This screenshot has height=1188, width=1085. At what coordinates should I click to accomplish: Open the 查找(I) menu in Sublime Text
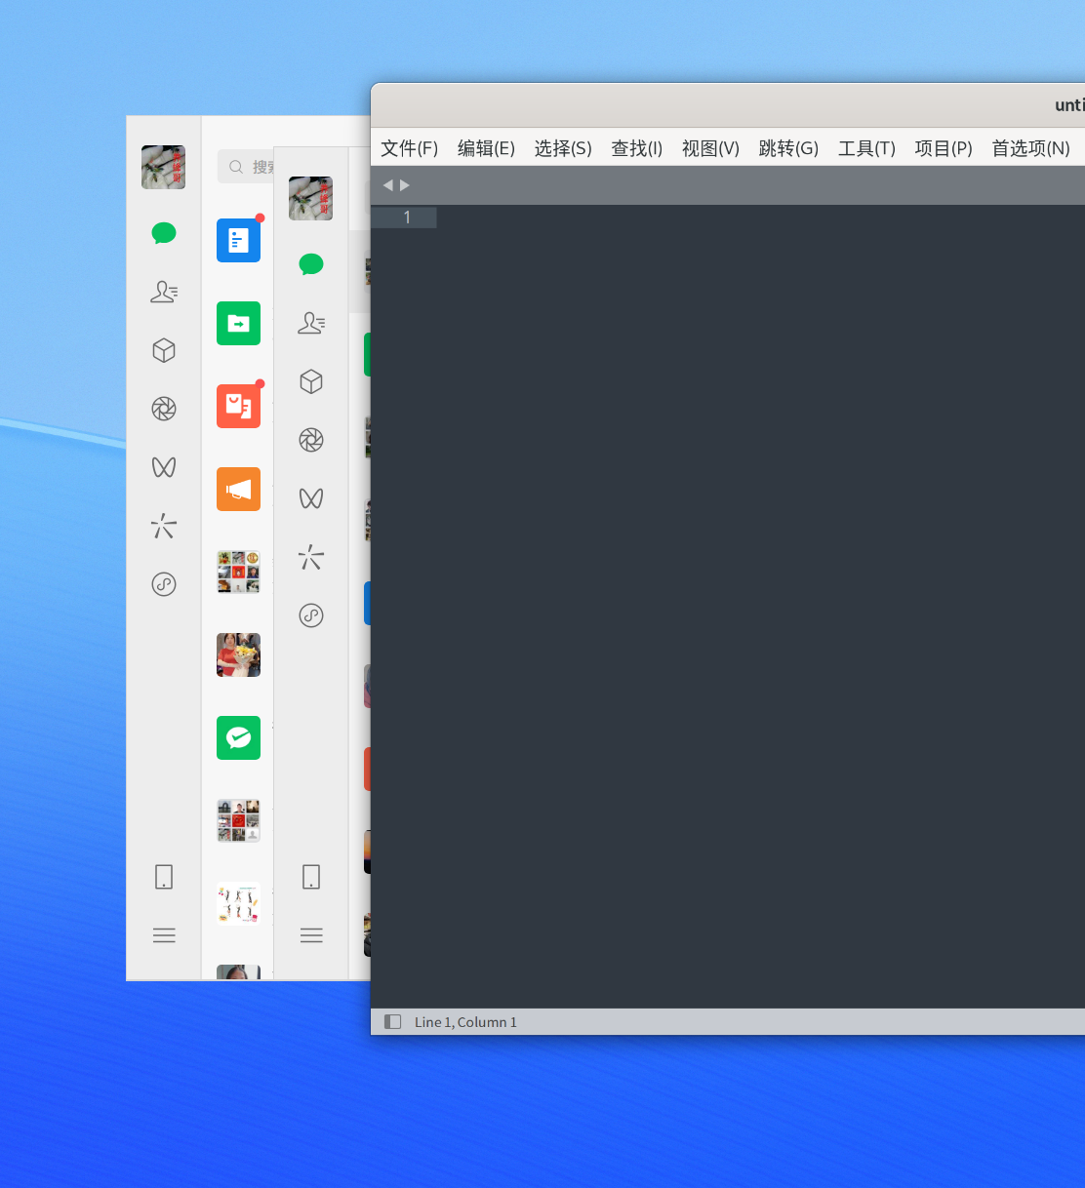[636, 148]
